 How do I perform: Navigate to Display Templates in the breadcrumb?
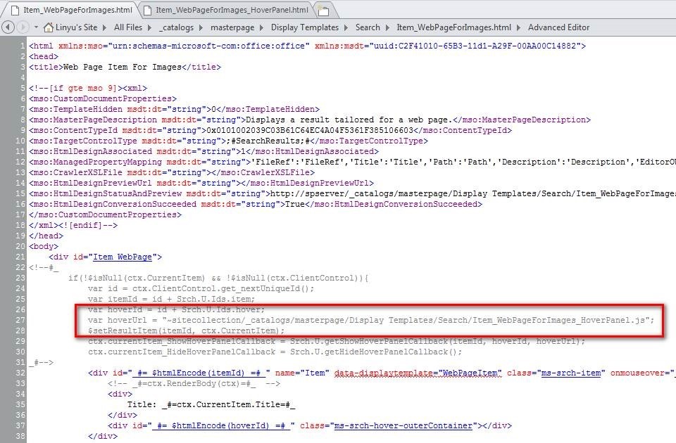pyautogui.click(x=305, y=27)
